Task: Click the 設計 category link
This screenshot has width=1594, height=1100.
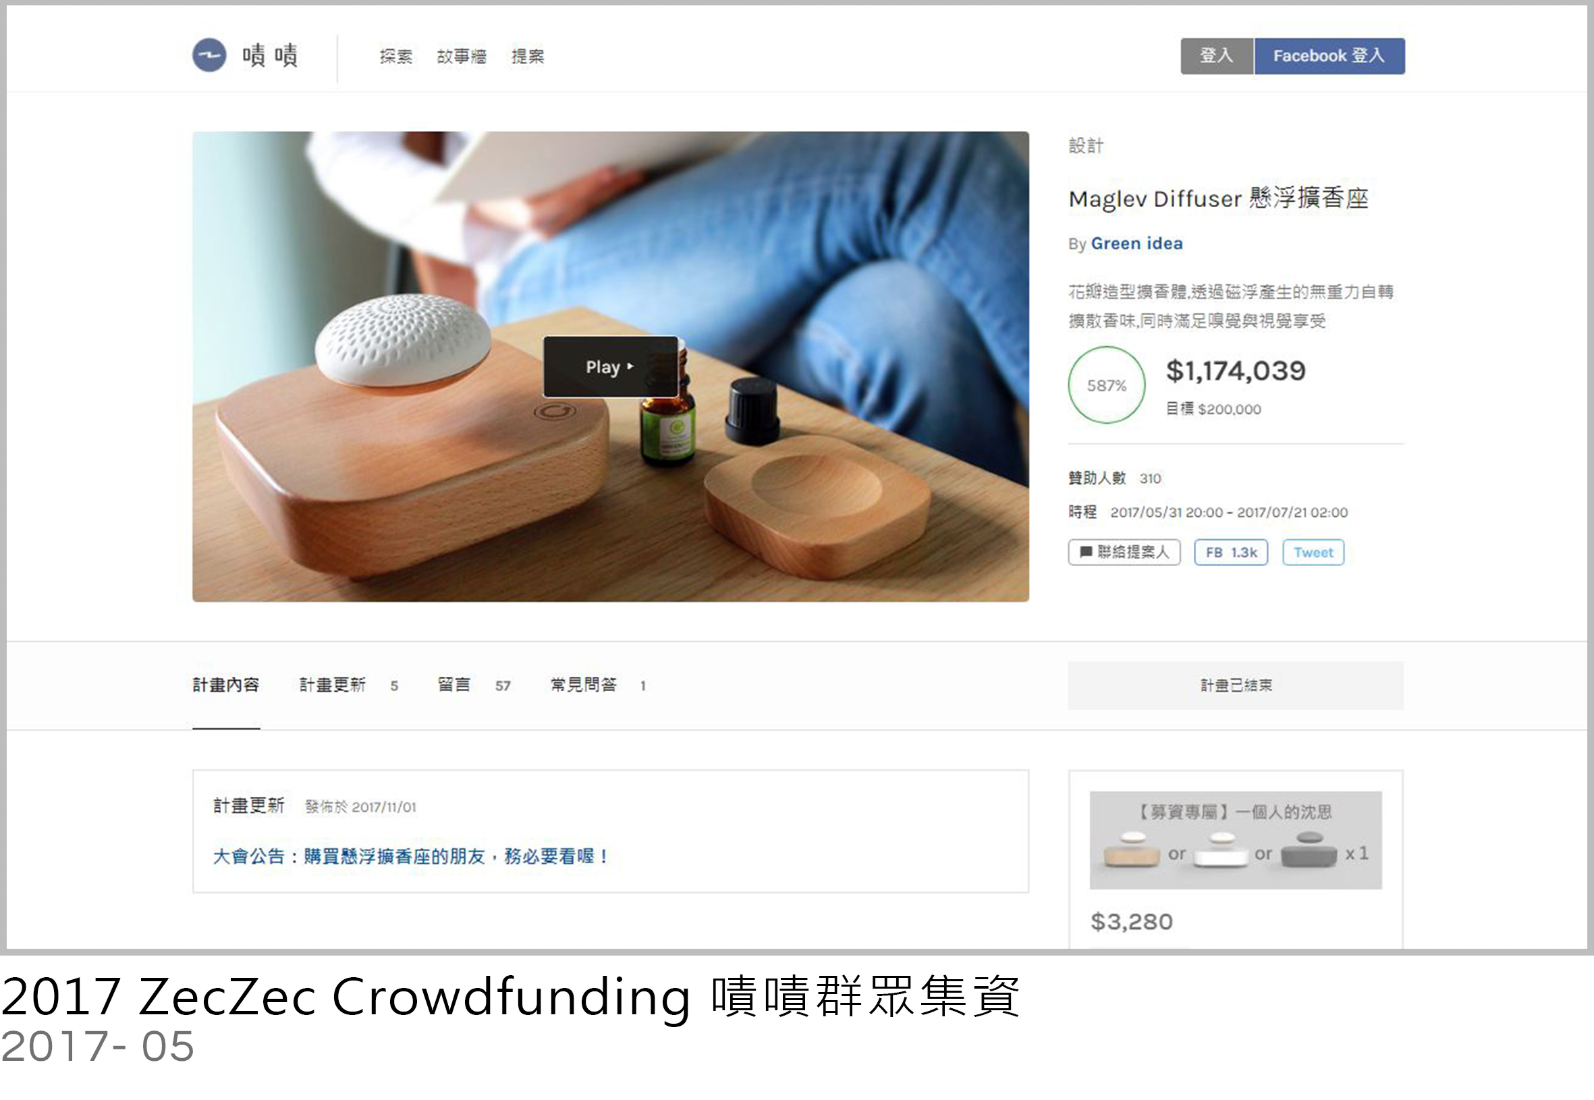Action: (1086, 145)
